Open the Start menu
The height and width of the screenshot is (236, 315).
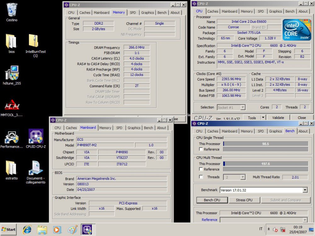point(8,230)
